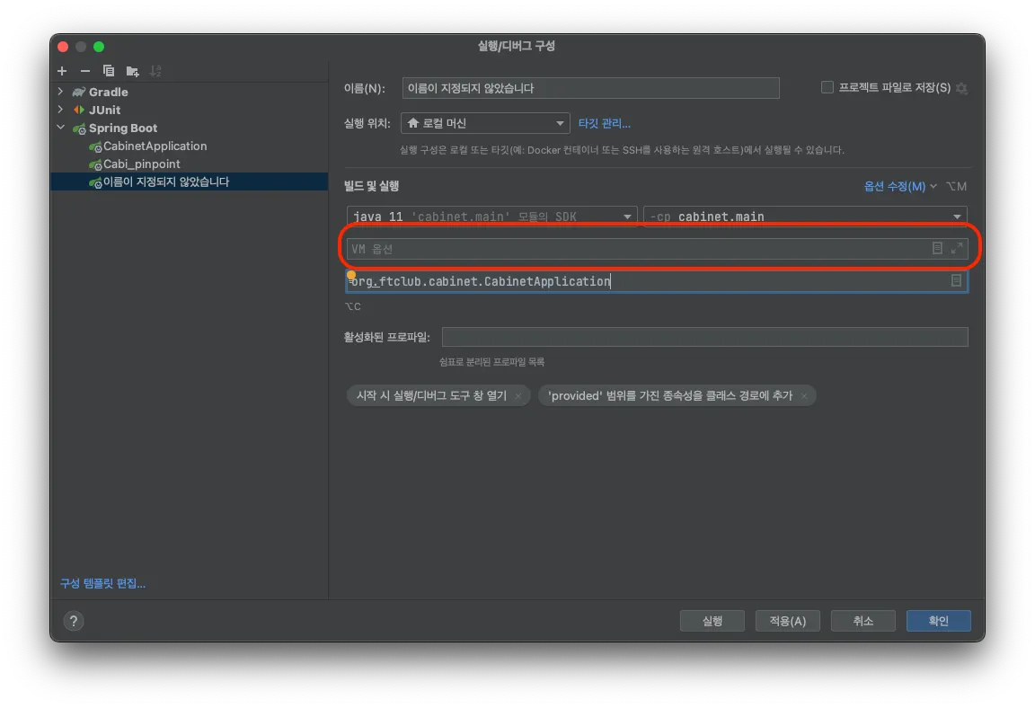Click the 이름(N) name input field
The image size is (1035, 708).
[590, 88]
